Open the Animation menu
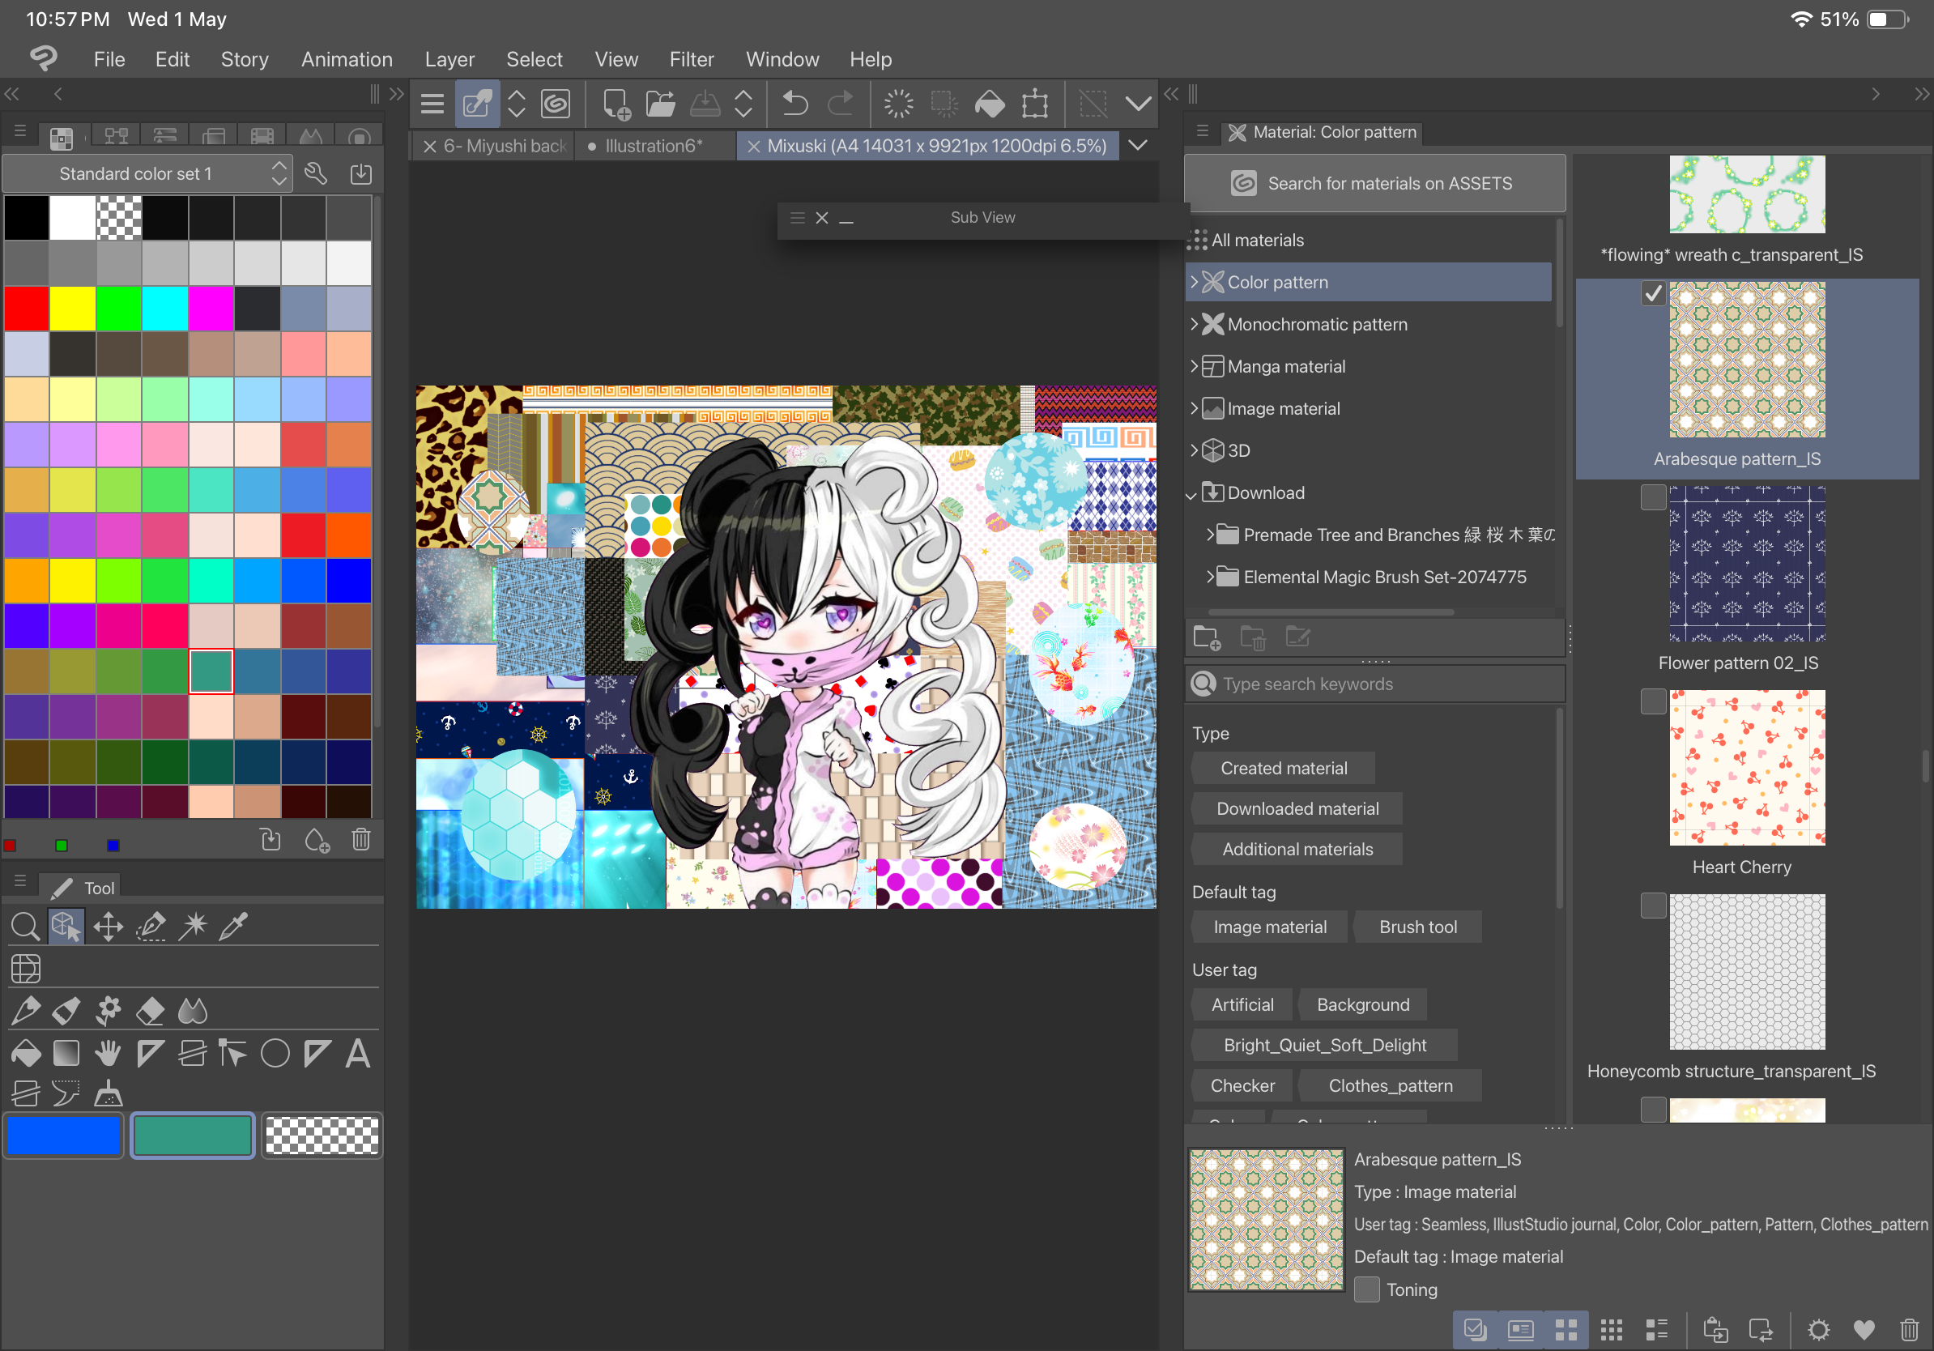1934x1351 pixels. [x=347, y=59]
